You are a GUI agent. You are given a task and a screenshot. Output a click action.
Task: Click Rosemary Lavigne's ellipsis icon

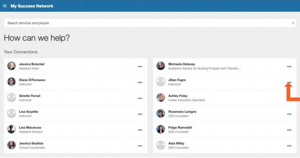pyautogui.click(x=289, y=114)
